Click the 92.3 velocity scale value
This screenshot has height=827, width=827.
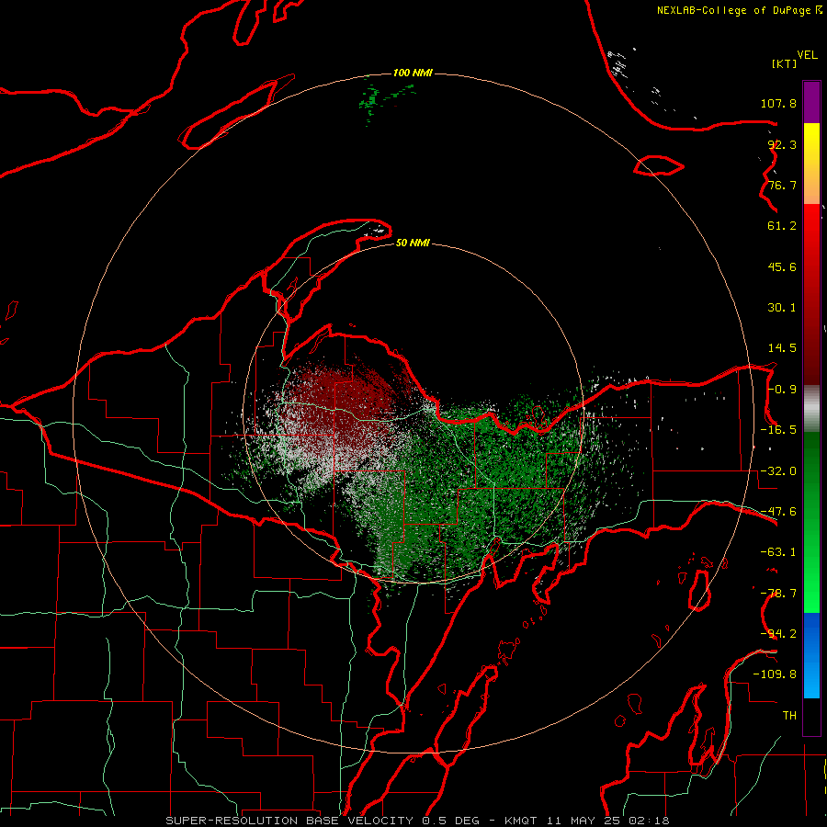782,144
